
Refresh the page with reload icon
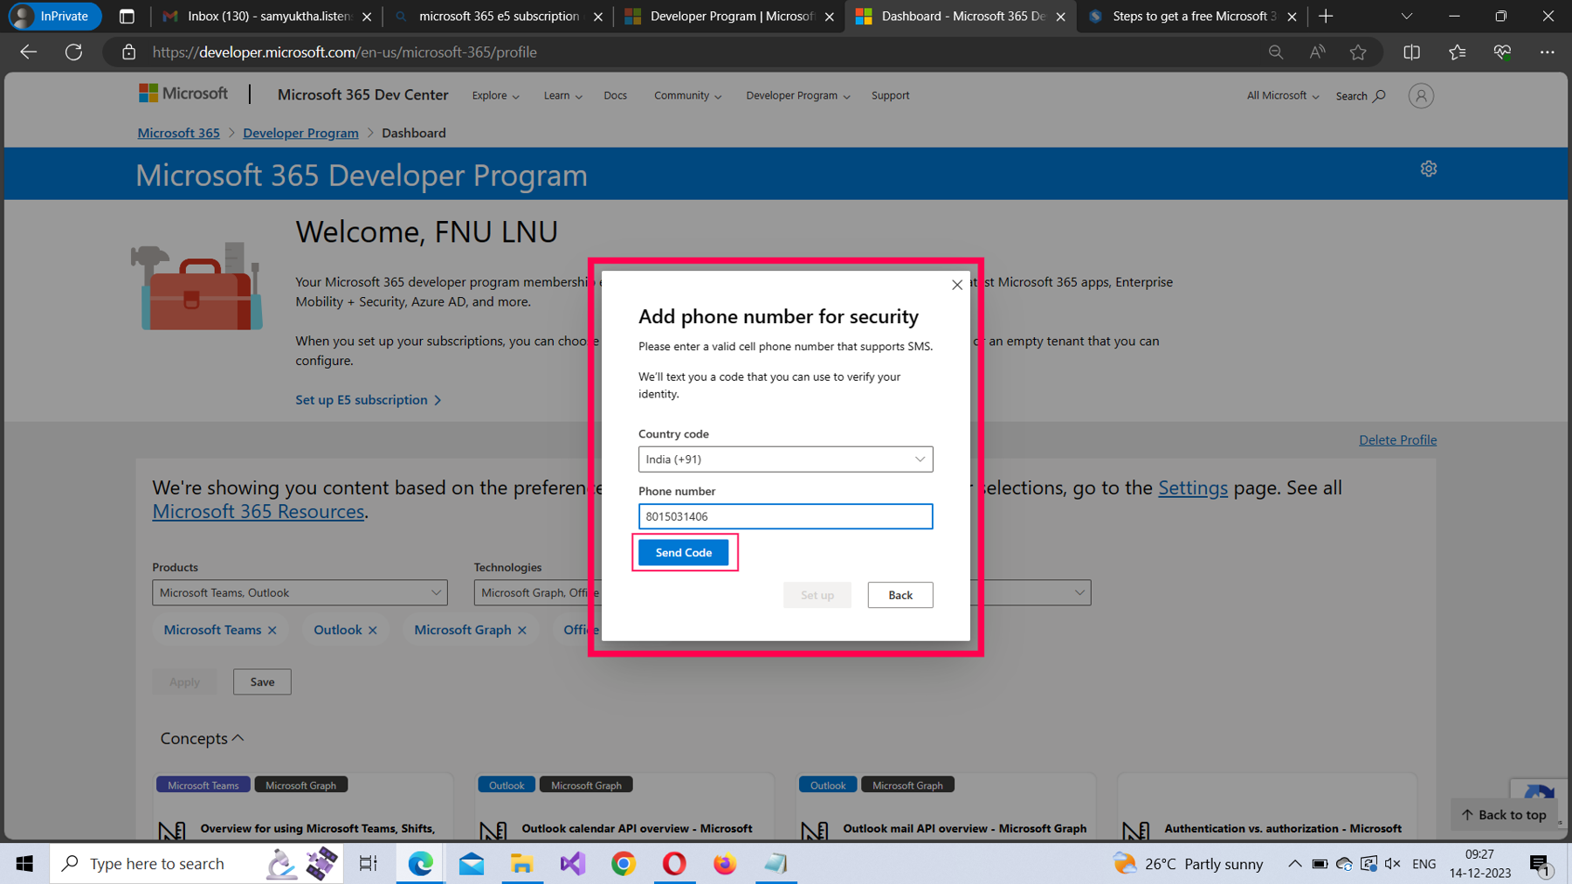click(x=74, y=52)
